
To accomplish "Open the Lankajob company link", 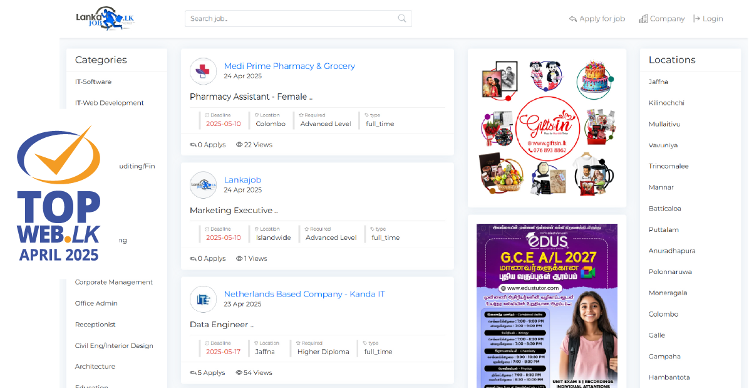I will click(242, 180).
